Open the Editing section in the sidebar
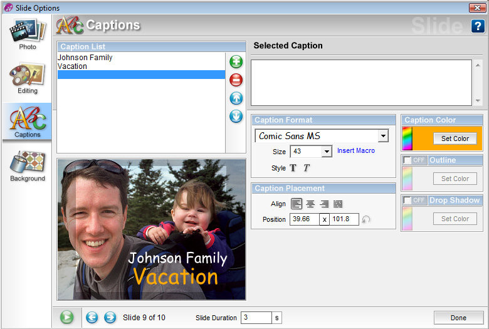The width and height of the screenshot is (489, 329). click(x=28, y=78)
